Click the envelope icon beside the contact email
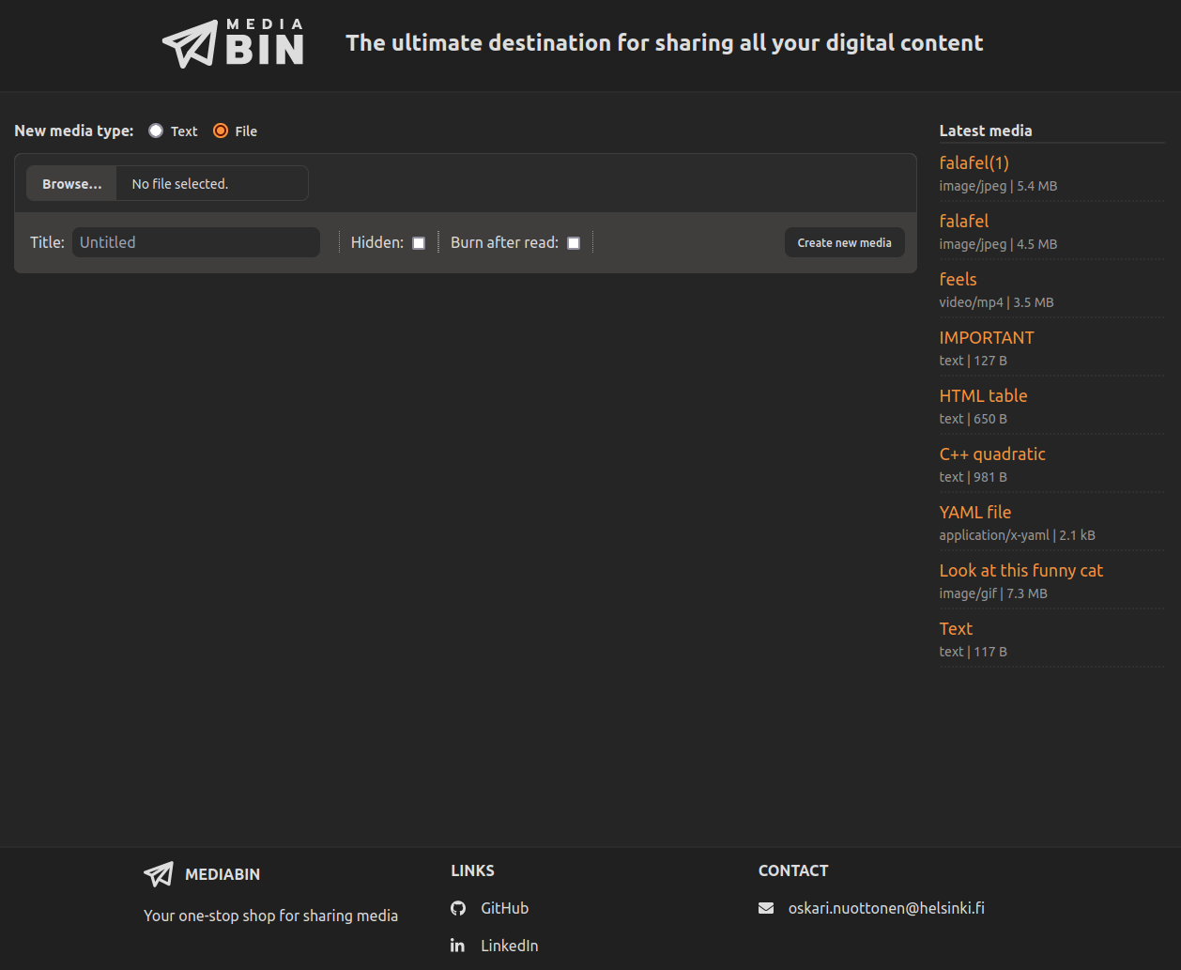Viewport: 1181px width, 970px height. coord(766,907)
